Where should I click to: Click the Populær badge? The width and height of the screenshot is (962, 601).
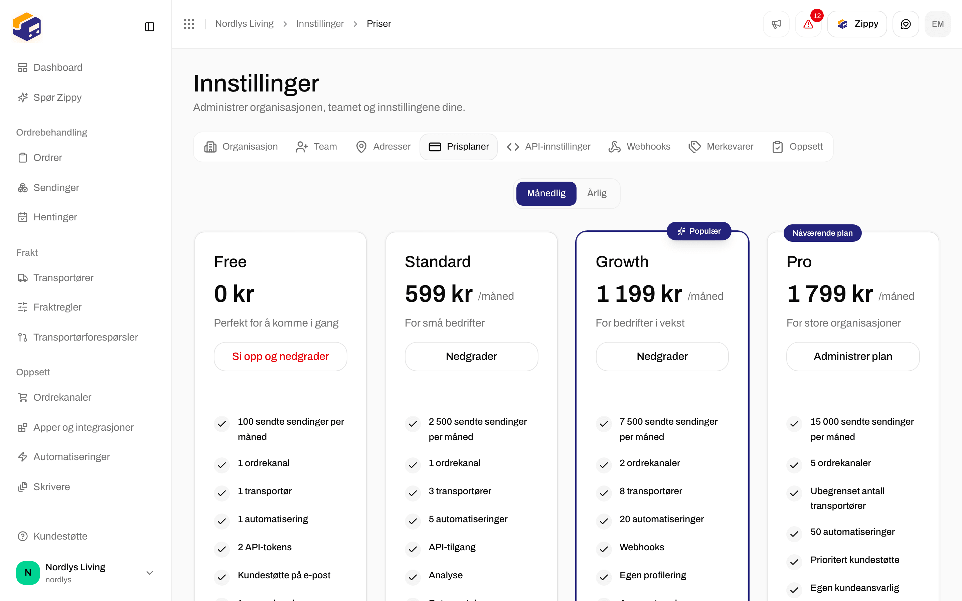[699, 231]
